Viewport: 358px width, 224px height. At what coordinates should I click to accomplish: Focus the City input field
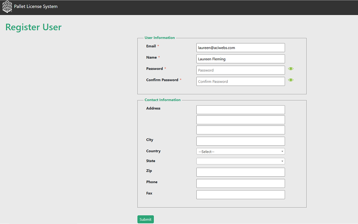coord(240,141)
